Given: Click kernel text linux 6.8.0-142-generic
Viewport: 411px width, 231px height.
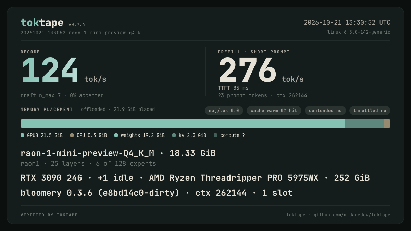Looking at the screenshot, I should pyautogui.click(x=359, y=32).
